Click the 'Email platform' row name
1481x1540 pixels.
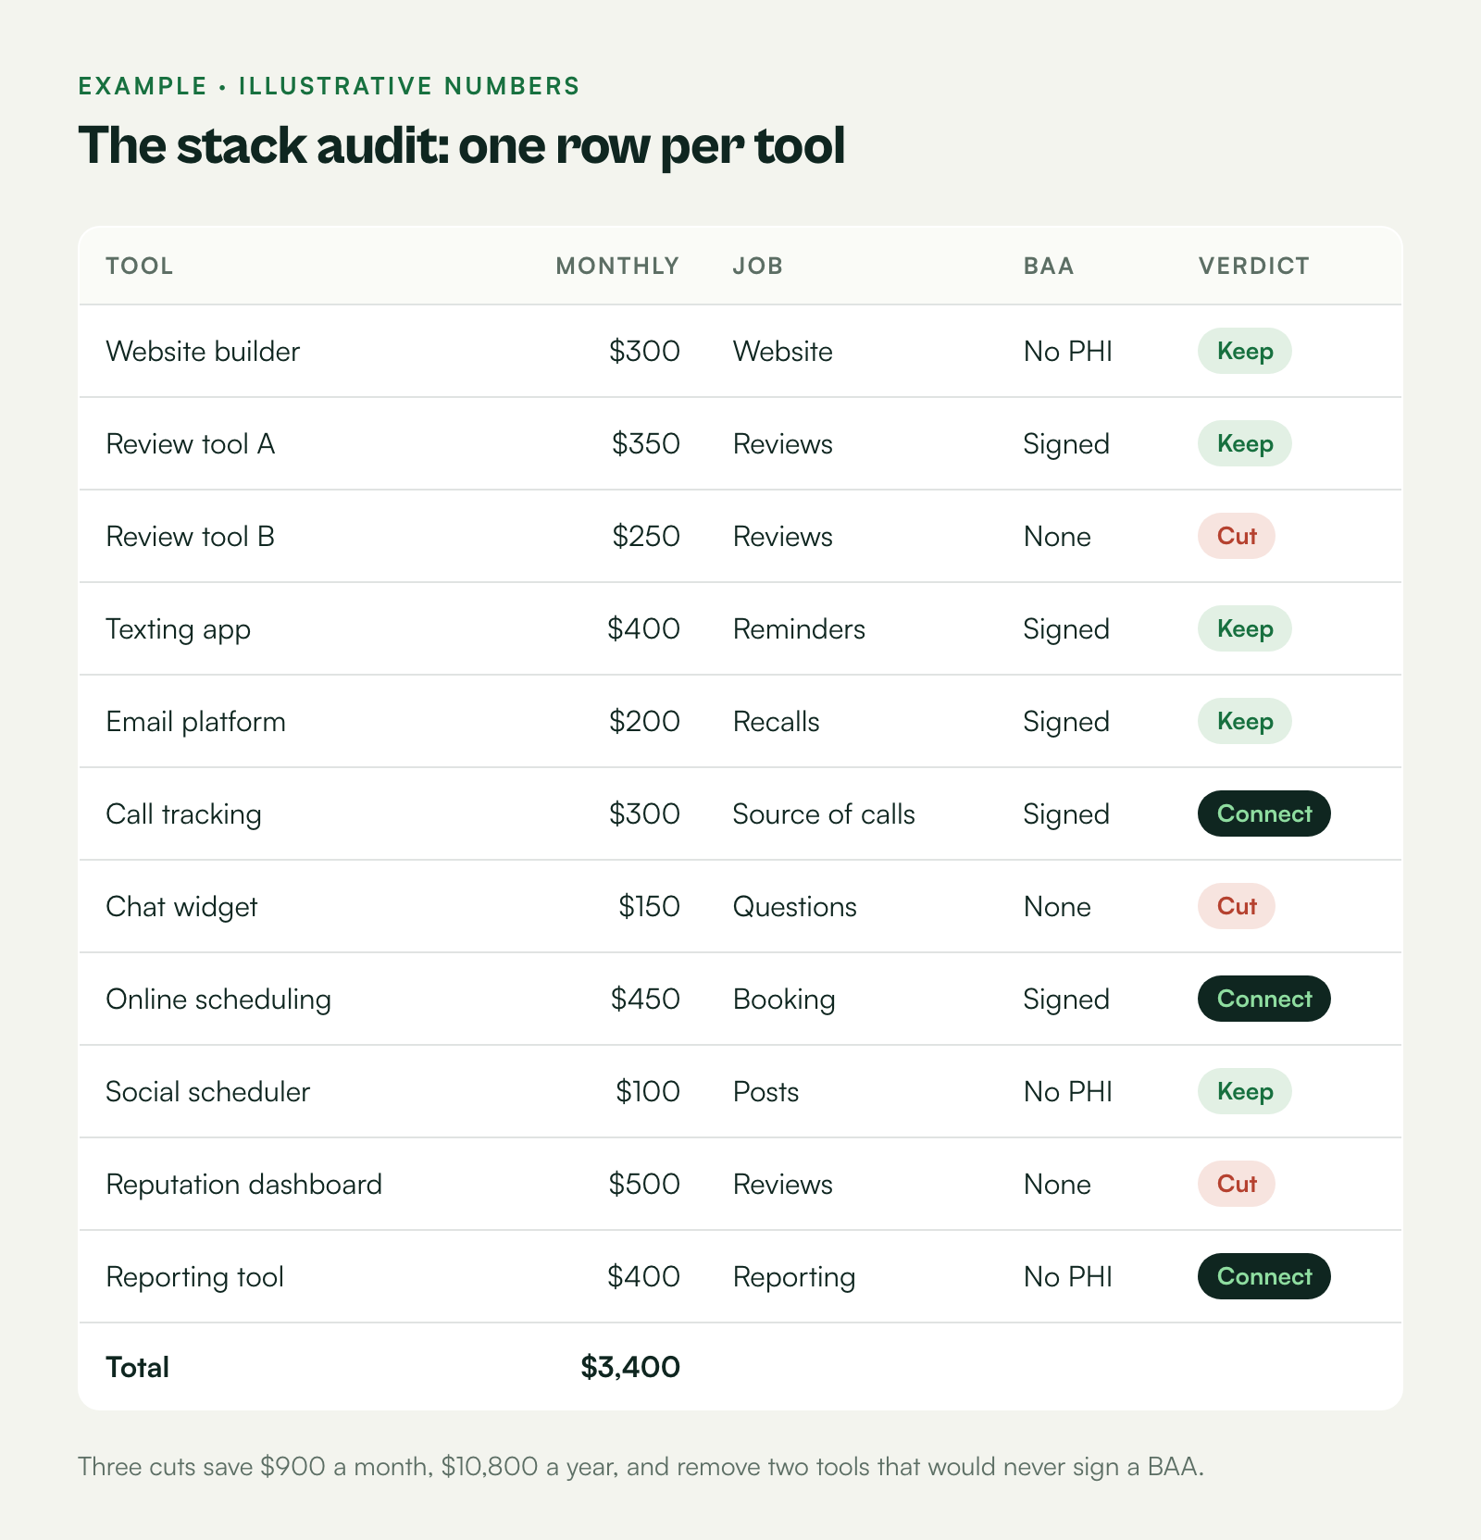pos(196,722)
